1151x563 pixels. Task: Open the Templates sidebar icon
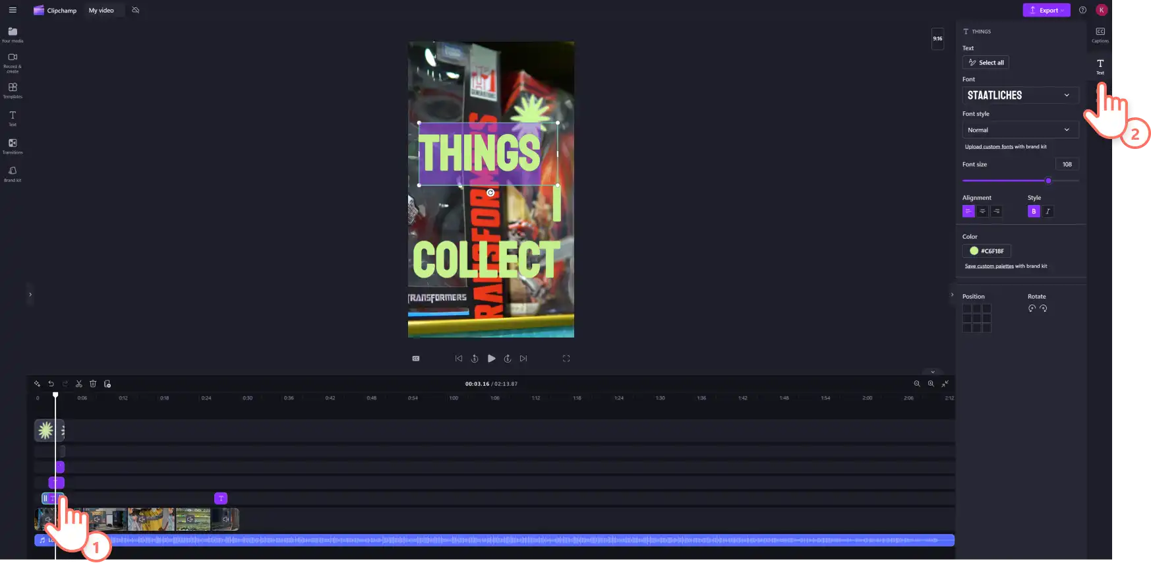pyautogui.click(x=13, y=91)
